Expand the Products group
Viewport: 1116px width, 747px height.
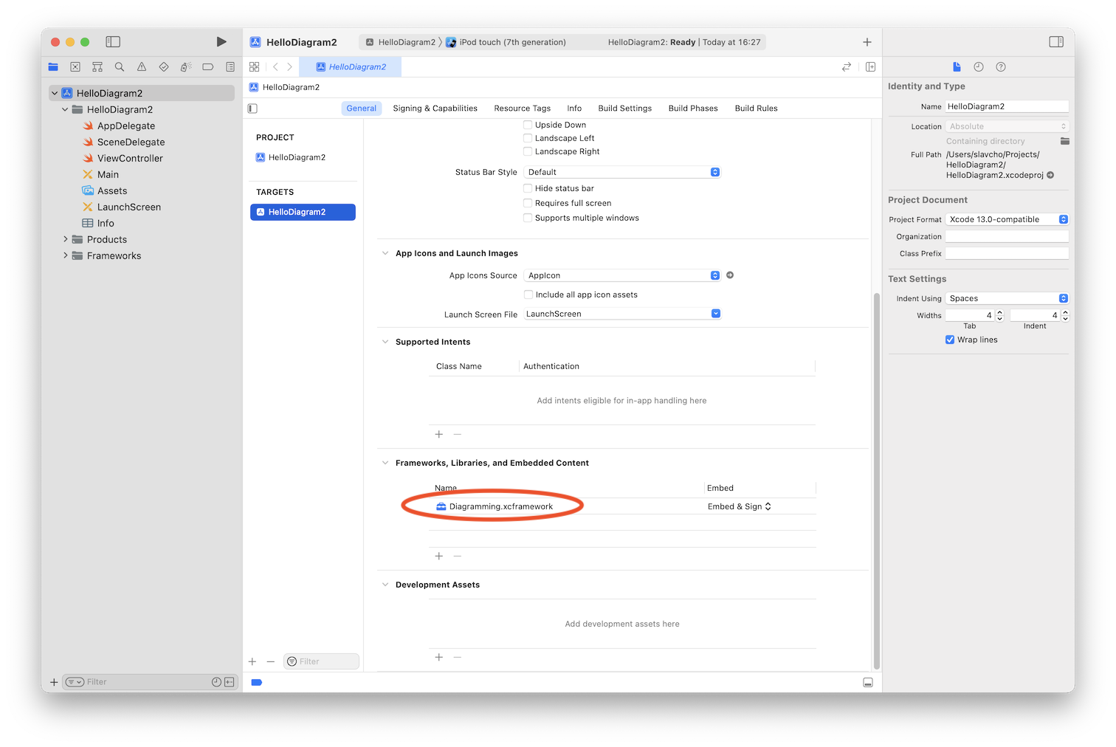tap(65, 239)
